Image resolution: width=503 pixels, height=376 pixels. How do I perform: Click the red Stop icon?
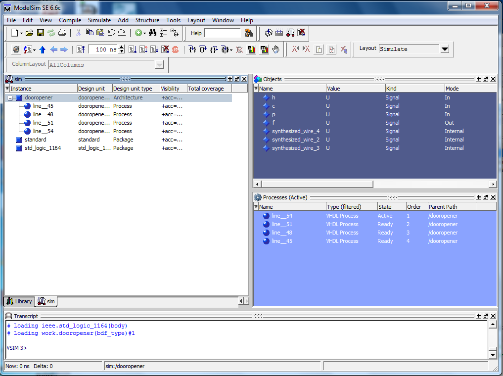tap(175, 49)
